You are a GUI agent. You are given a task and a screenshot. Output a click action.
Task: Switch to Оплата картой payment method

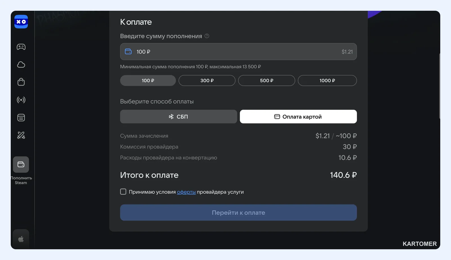pos(298,117)
